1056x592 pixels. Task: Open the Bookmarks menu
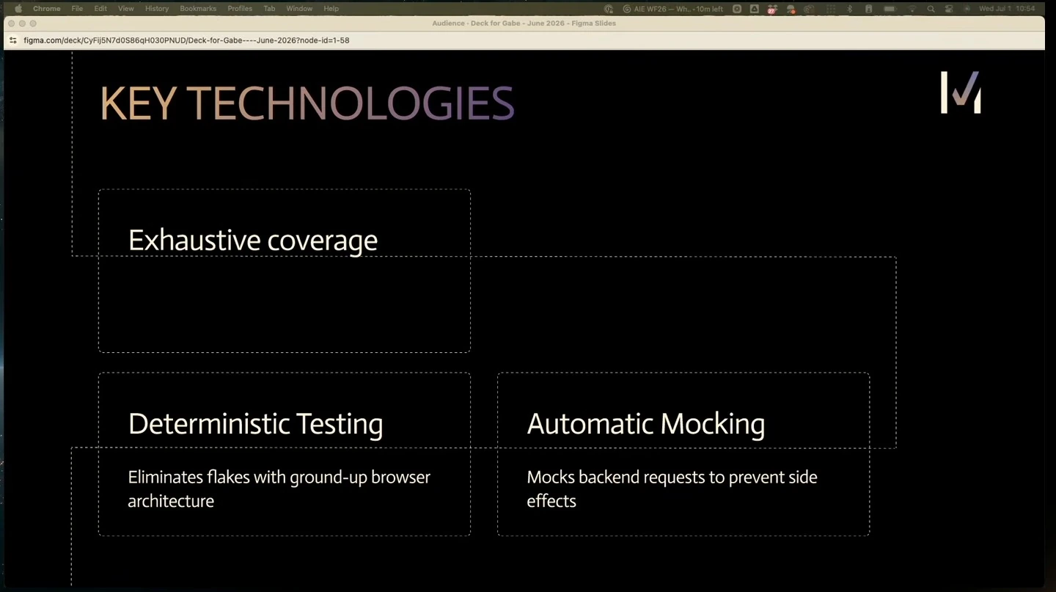(198, 9)
